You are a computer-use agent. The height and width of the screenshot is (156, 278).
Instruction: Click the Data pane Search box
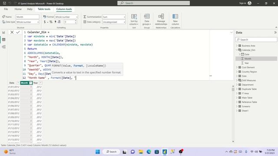tap(256, 39)
